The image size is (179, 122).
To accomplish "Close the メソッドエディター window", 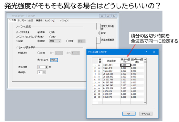I will pos(114,16).
